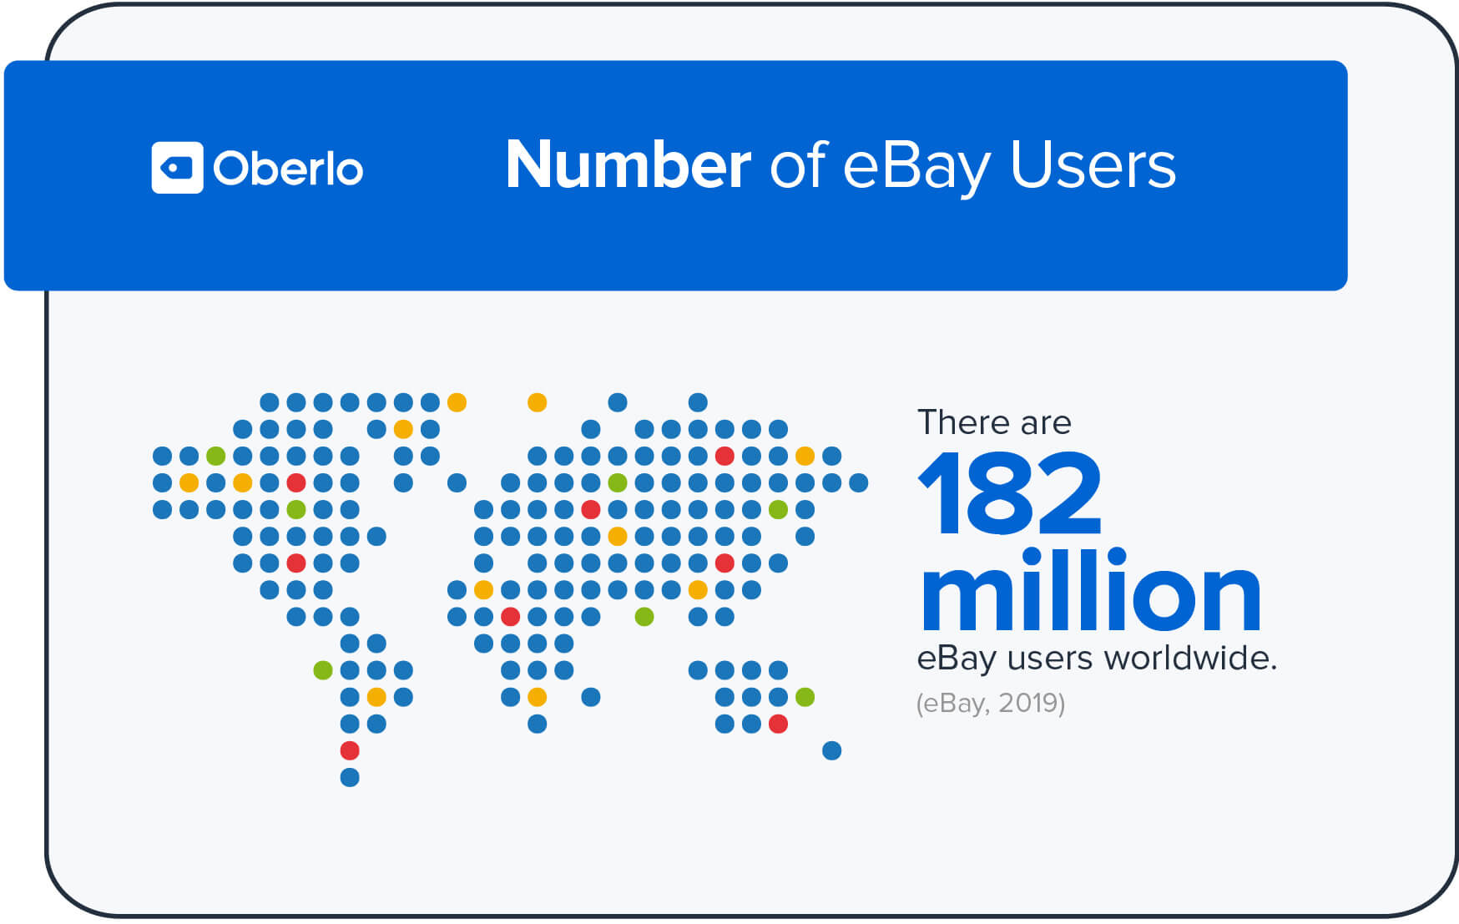Select the green dot in eastern Asia
Screen dimensions: 1459x924
pyautogui.click(x=777, y=509)
